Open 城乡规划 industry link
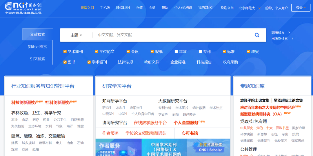 click(x=28, y=143)
